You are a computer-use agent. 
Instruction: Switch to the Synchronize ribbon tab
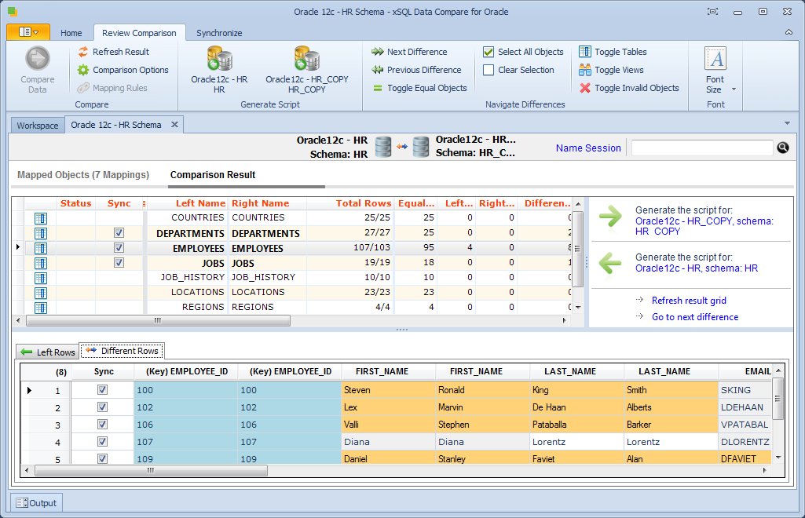pyautogui.click(x=219, y=33)
